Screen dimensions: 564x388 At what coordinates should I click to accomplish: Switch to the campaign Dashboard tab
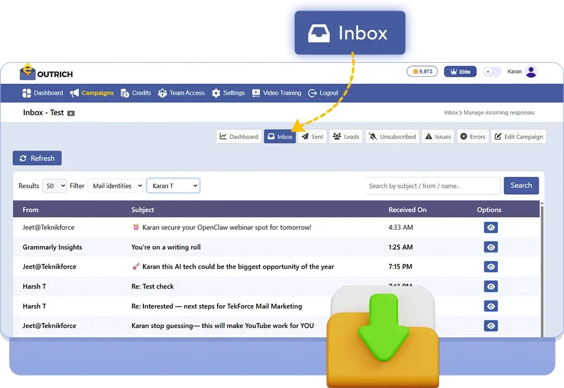coord(239,137)
